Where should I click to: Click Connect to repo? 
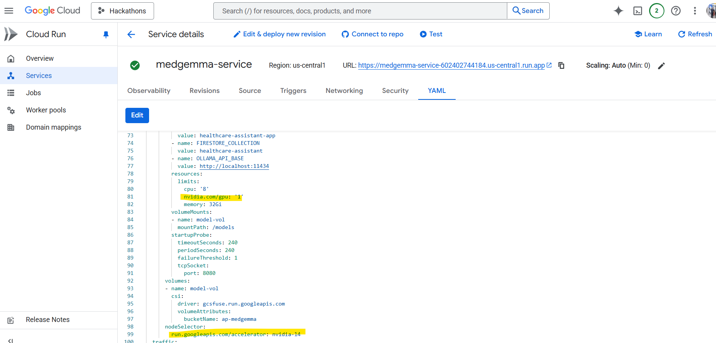pyautogui.click(x=372, y=34)
